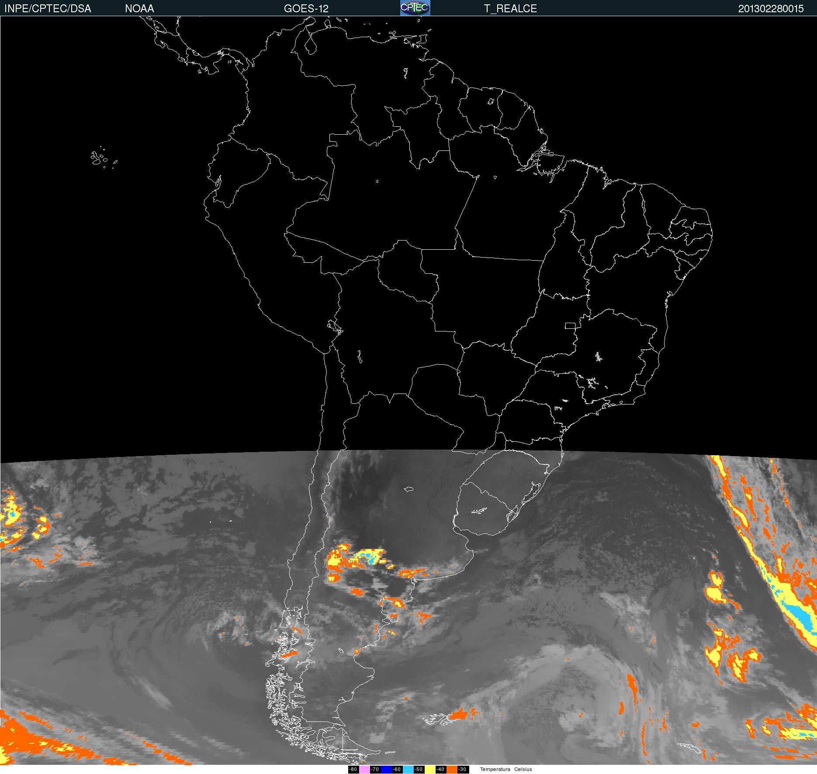Click the GOES-12 satellite label
Viewport: 817px width, 774px height.
pos(306,8)
